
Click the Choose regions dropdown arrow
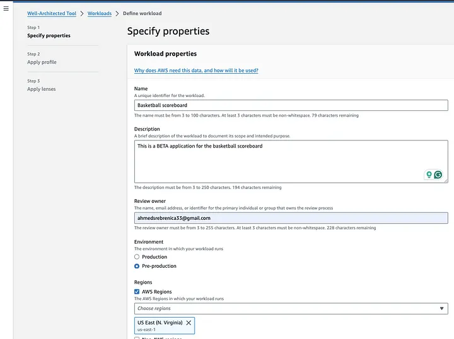point(441,309)
